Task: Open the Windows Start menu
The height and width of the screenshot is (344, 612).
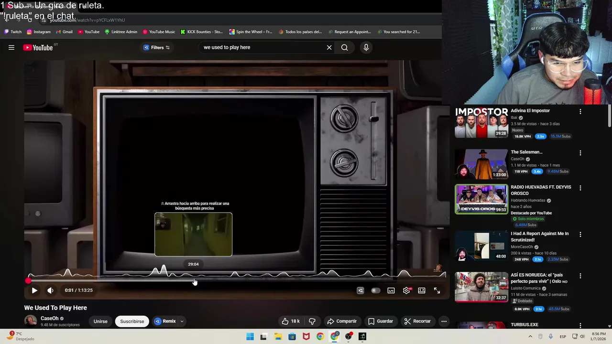Action: click(x=250, y=336)
